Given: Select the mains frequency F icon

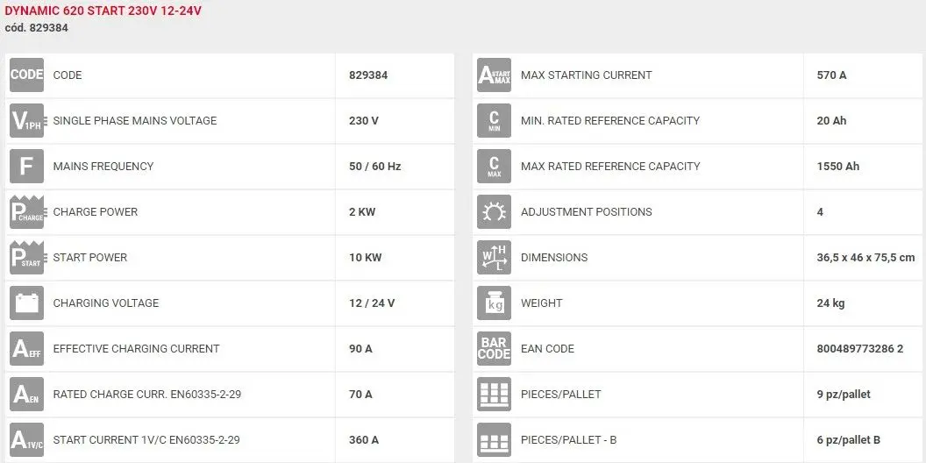Looking at the screenshot, I should tap(26, 166).
